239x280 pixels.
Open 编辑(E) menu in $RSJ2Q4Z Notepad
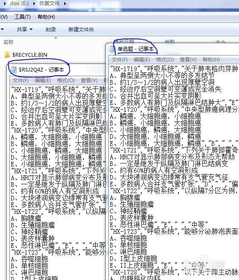[43, 80]
